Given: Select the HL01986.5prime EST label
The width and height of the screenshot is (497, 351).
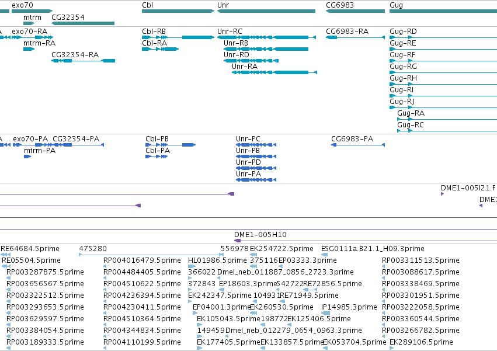Looking at the screenshot, I should 217,260.
